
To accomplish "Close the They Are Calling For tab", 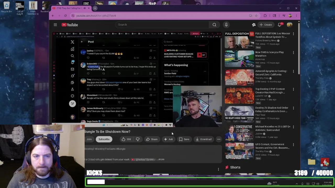I will (x=89, y=8).
